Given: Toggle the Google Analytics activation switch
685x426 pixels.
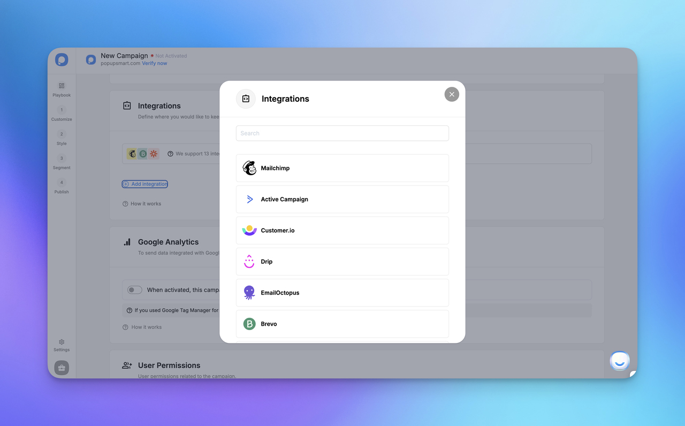Looking at the screenshot, I should tap(135, 290).
